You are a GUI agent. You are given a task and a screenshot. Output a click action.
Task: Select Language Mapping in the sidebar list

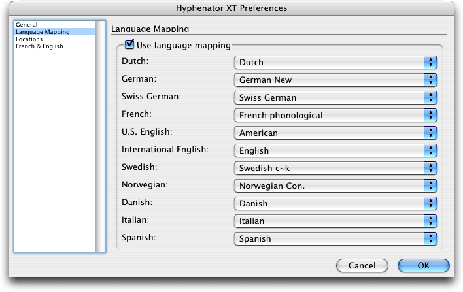pyautogui.click(x=55, y=32)
